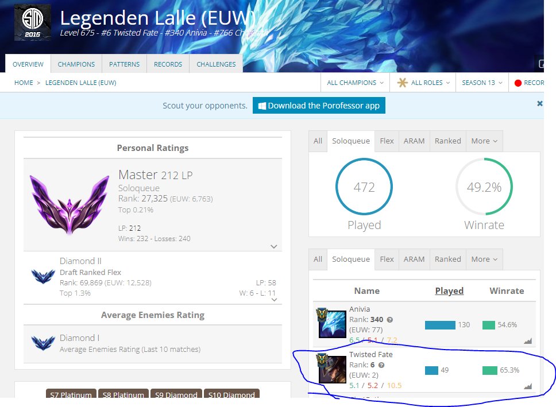This screenshot has height=407, width=556.
Task: Sort champion table by Name column
Action: (x=366, y=291)
